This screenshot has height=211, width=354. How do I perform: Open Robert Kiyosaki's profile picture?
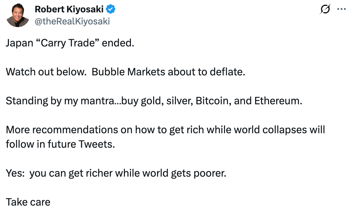(x=17, y=15)
